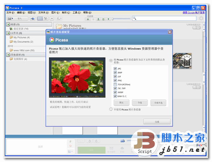The height and width of the screenshot is (162, 212).
Task: Open the 文件(F) menu
Action: click(10, 13)
